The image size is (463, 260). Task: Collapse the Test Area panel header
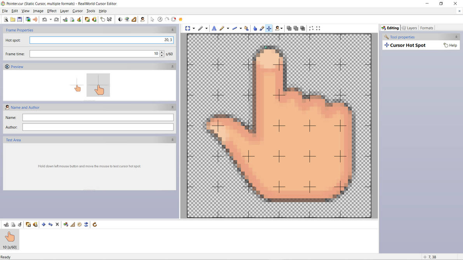[172, 140]
